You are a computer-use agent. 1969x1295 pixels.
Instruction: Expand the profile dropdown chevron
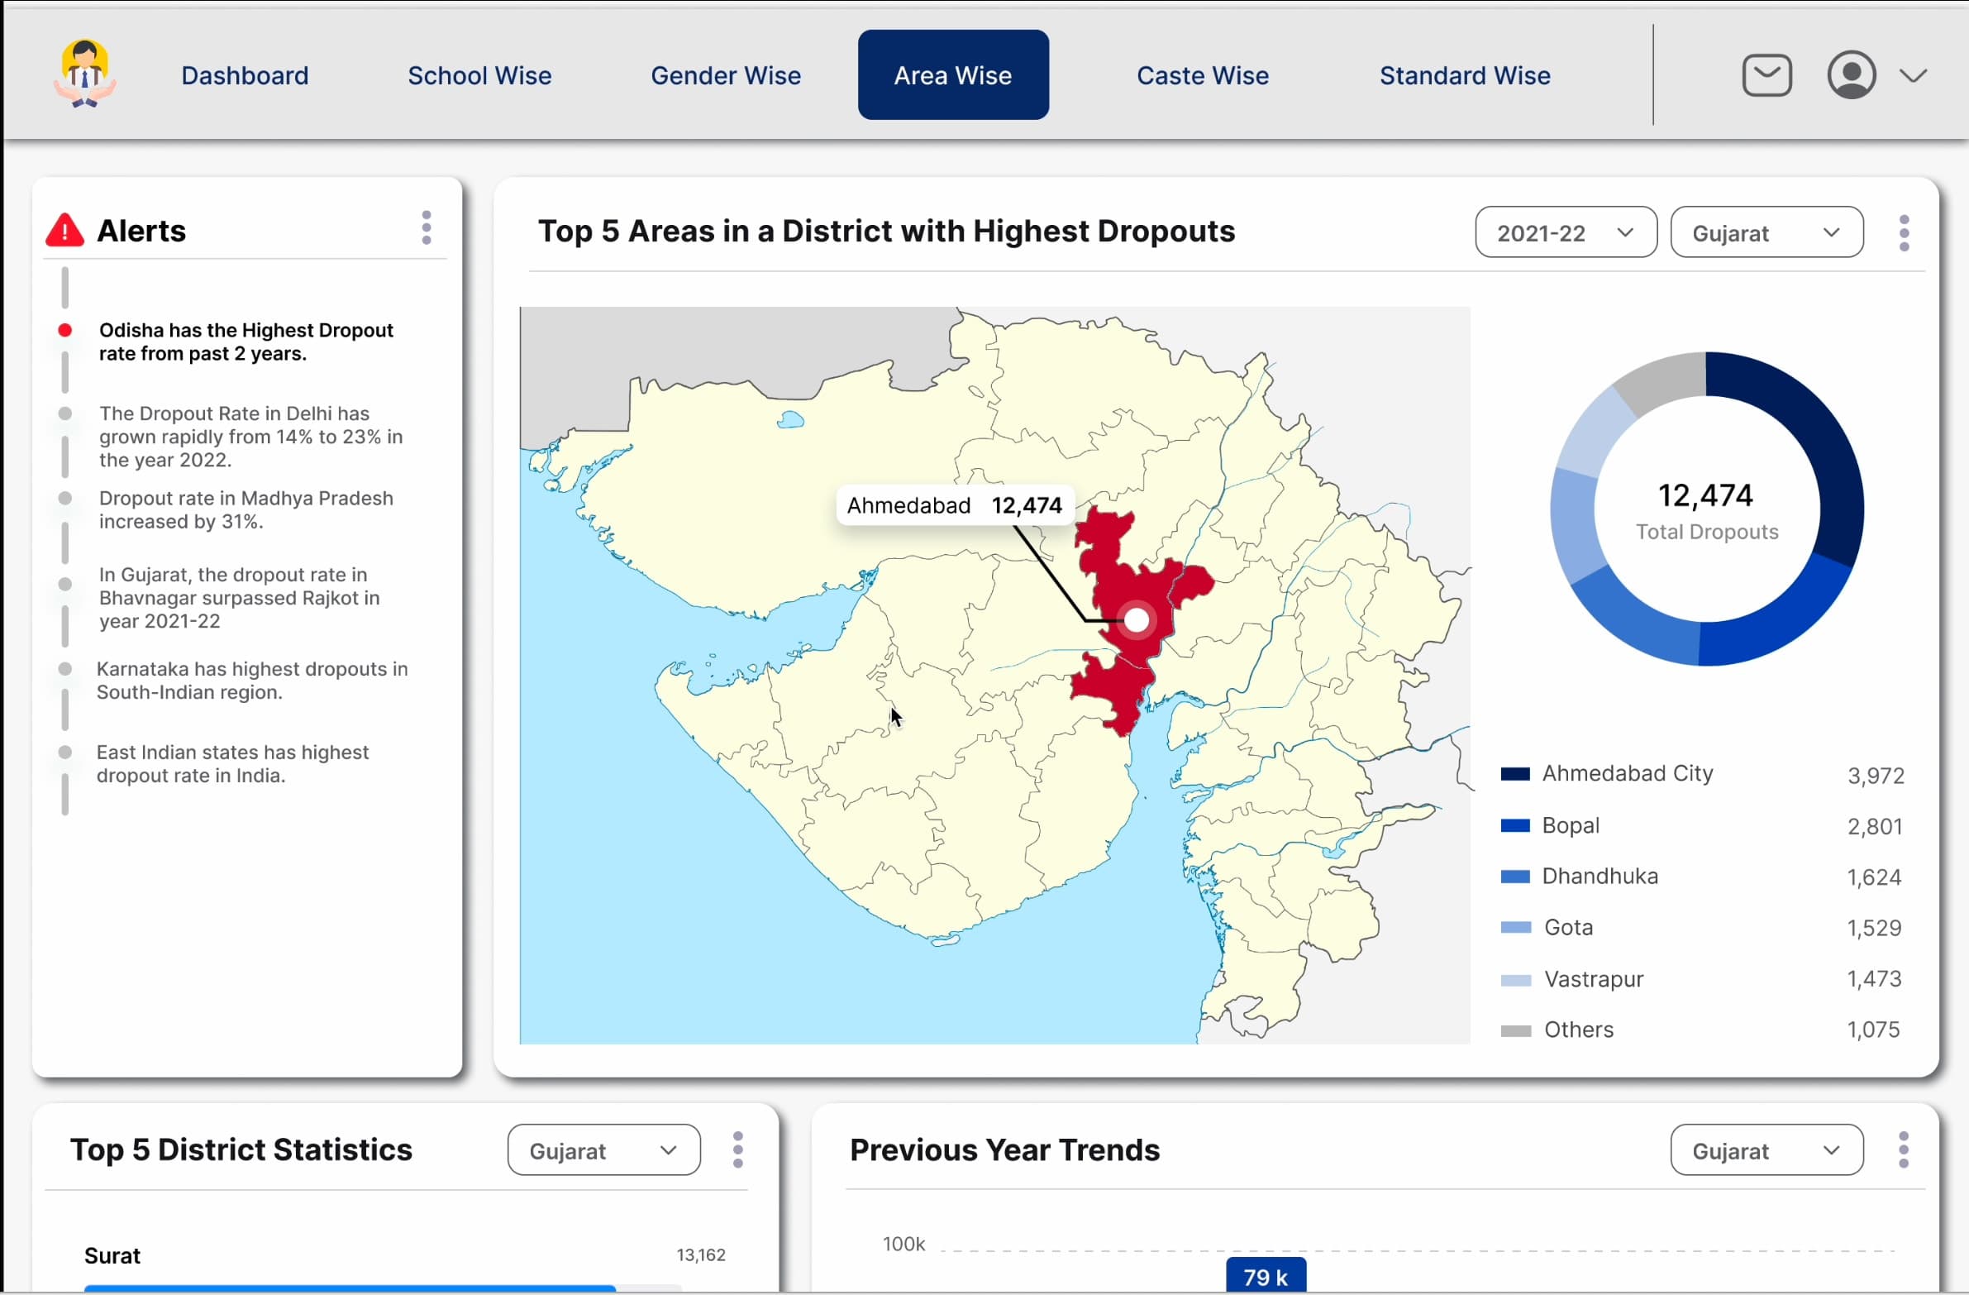pos(1913,76)
